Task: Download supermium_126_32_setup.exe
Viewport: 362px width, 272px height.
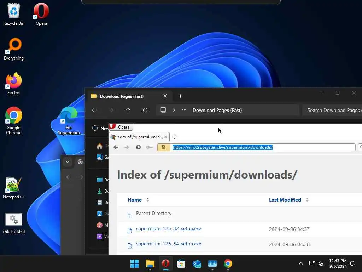Action: (x=169, y=228)
